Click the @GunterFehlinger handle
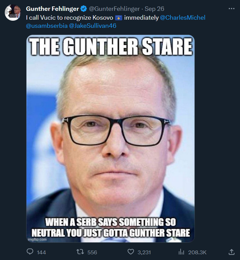The width and height of the screenshot is (240, 260). [114, 9]
